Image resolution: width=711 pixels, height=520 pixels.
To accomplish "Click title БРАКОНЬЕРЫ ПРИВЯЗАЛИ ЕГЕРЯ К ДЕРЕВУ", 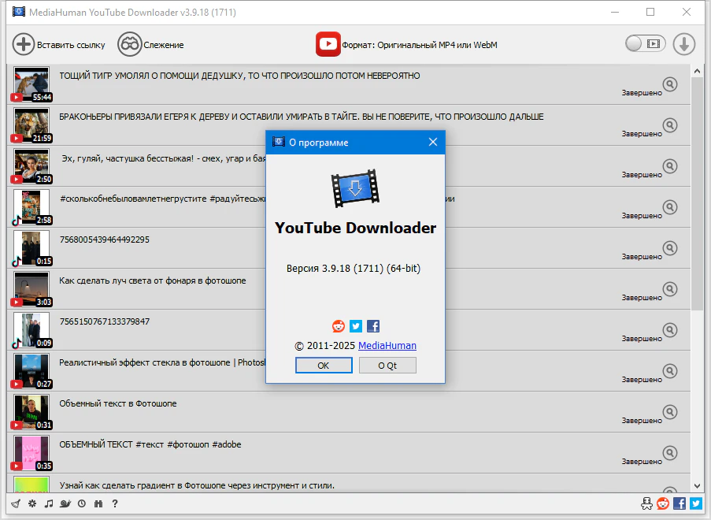I will coord(301,117).
